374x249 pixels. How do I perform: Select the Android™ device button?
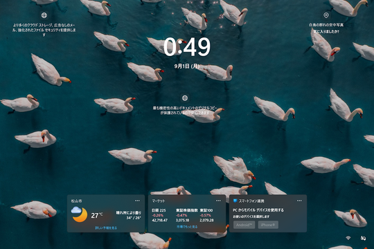(x=244, y=225)
